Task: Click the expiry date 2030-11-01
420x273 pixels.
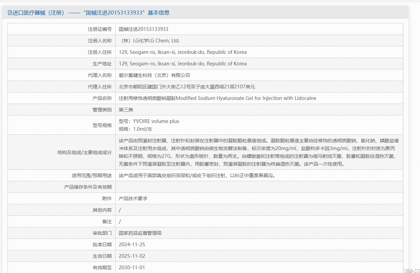Action: [x=132, y=268]
